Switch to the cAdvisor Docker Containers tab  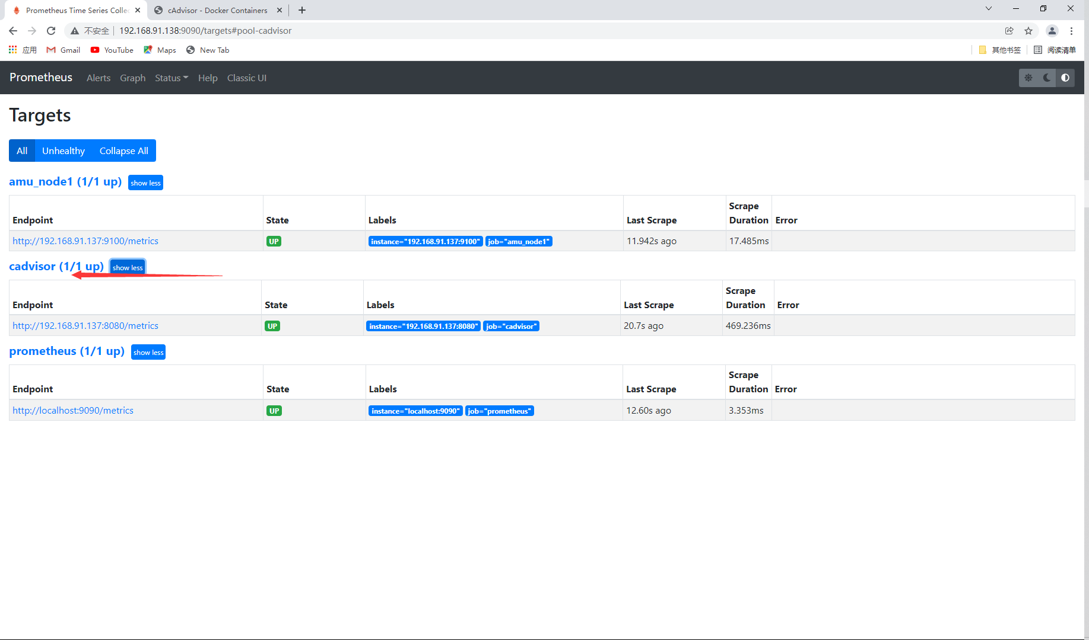(218, 10)
